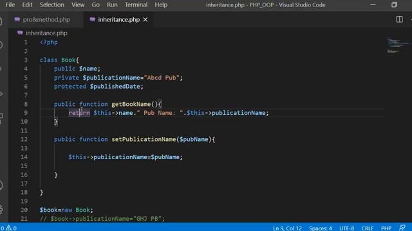Open the Go menu
Image resolution: width=412 pixels, height=231 pixels.
tap(95, 4)
